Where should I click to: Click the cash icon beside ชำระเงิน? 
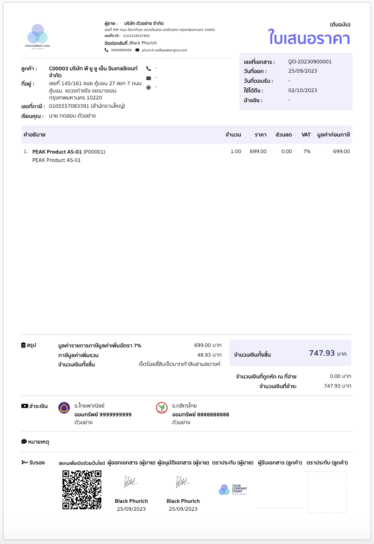click(x=24, y=406)
